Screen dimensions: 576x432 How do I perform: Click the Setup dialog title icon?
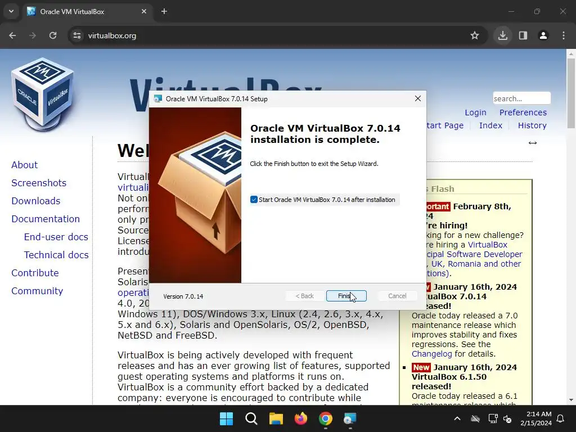point(158,98)
